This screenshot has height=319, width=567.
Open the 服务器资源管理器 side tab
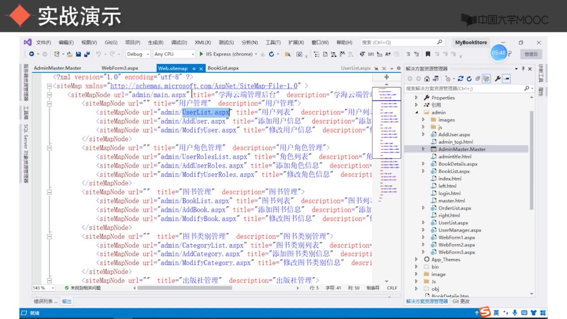coord(26,83)
